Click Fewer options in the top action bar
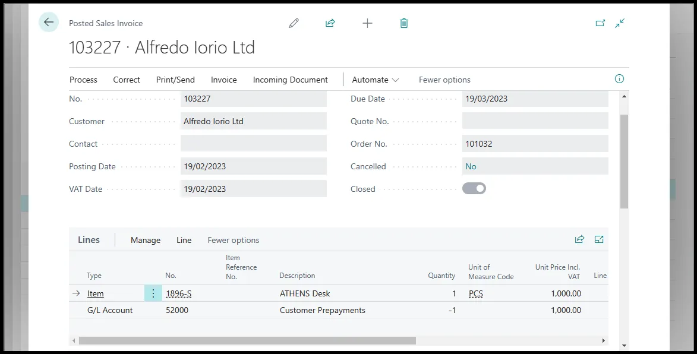Image resolution: width=697 pixels, height=354 pixels. click(x=444, y=80)
